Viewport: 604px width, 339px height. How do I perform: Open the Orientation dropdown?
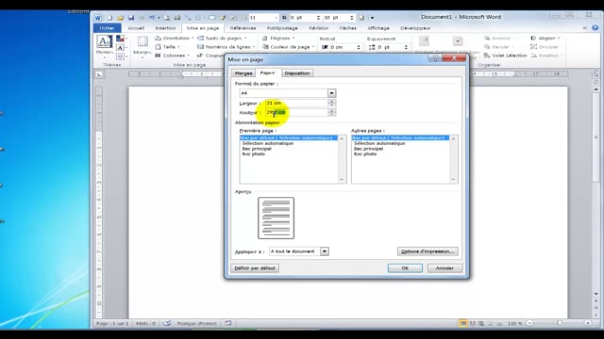(x=174, y=38)
